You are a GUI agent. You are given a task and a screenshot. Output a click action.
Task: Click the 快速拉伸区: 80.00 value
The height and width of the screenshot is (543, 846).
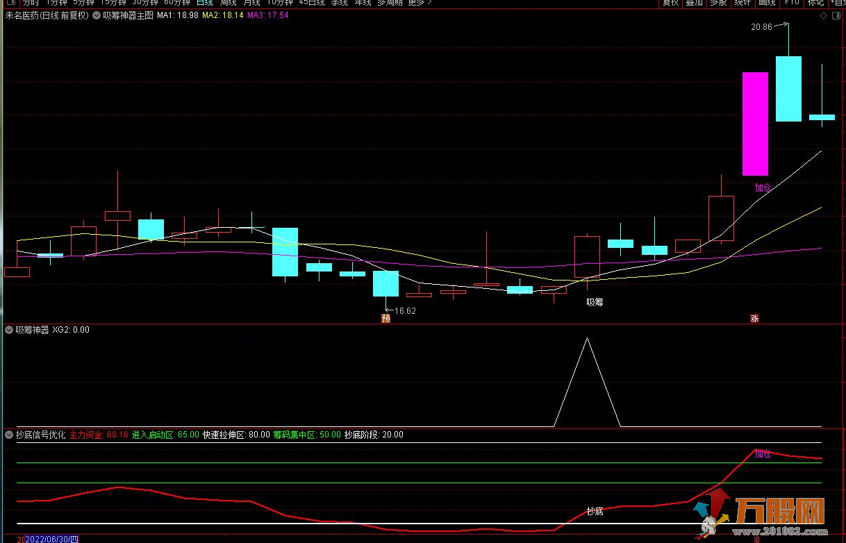pos(236,435)
